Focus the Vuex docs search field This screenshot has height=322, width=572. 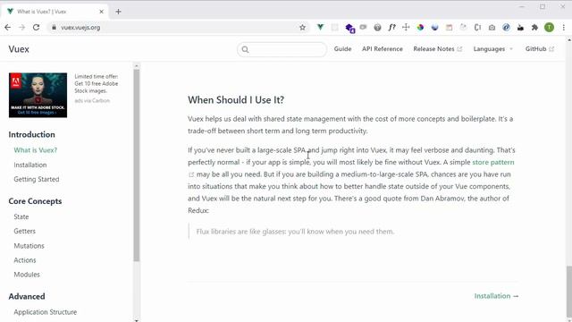(x=282, y=49)
